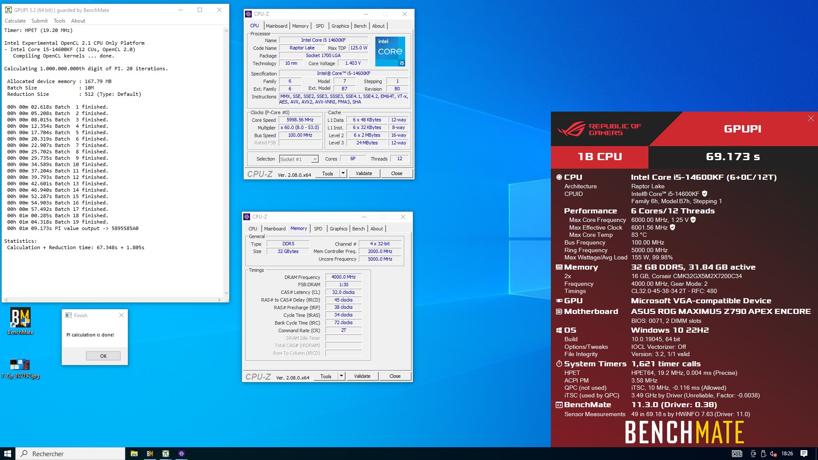The height and width of the screenshot is (460, 818).
Task: Expand the Socket #1 selection dropdown
Action: click(x=315, y=159)
